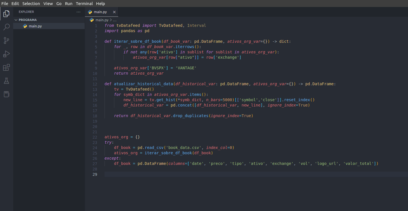
Task: Open the Terminal menu
Action: click(84, 4)
